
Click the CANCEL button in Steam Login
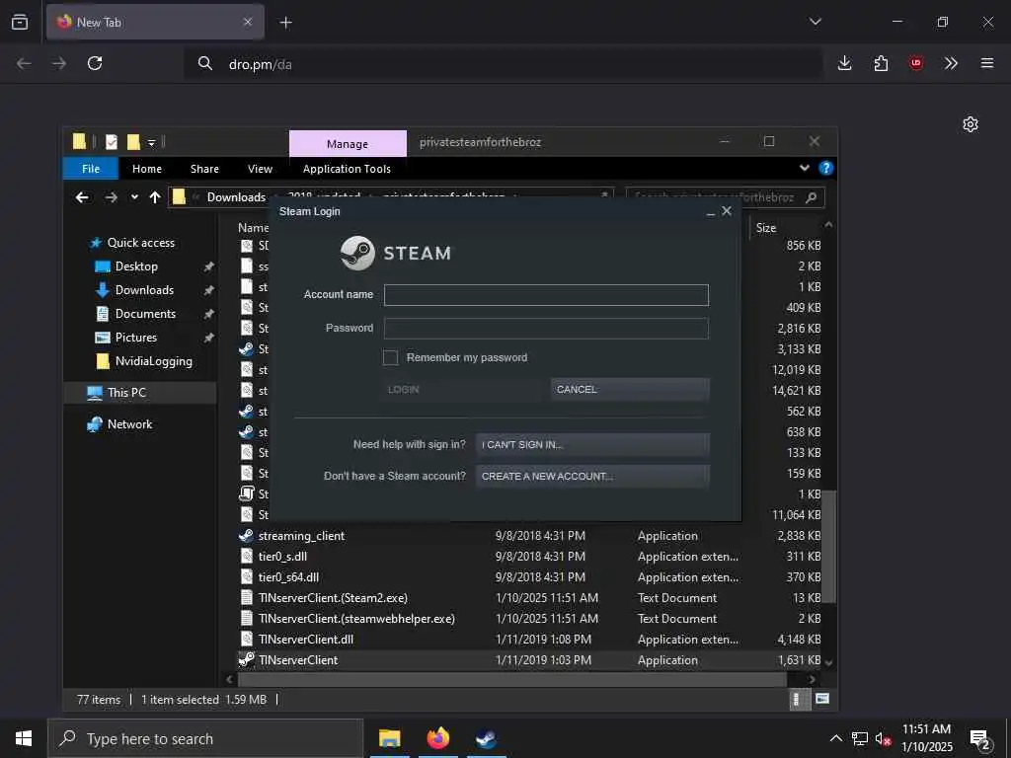630,389
